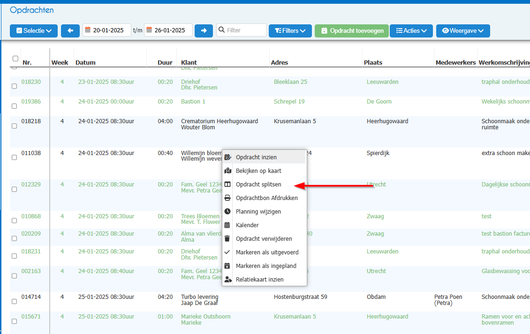Click the printer icon beside Opdrachtbon Afdrukken
Screen dimensions: 530x334
pos(228,198)
